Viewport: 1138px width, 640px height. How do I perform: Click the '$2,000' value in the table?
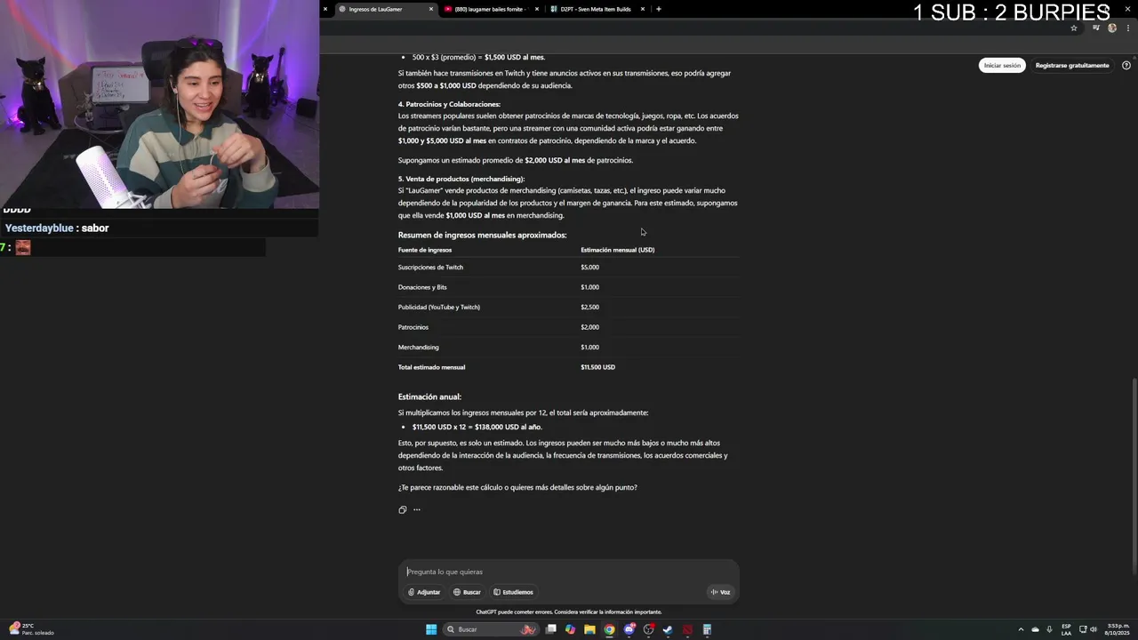(x=589, y=327)
